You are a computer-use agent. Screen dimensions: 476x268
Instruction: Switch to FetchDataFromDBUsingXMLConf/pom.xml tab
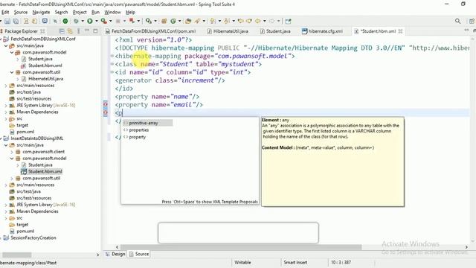[150, 31]
